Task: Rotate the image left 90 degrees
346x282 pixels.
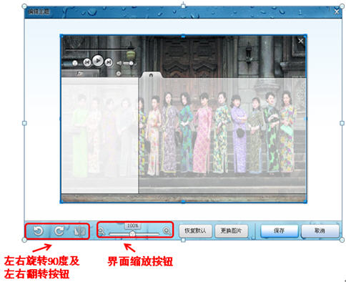Action: click(x=38, y=231)
